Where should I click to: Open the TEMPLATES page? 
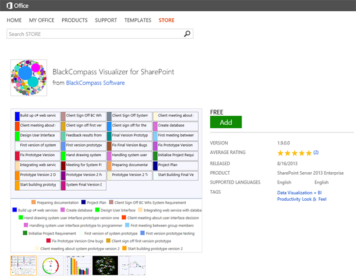click(x=138, y=20)
